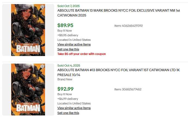Click the $89.95 sold price
The image size is (188, 118).
point(65,25)
